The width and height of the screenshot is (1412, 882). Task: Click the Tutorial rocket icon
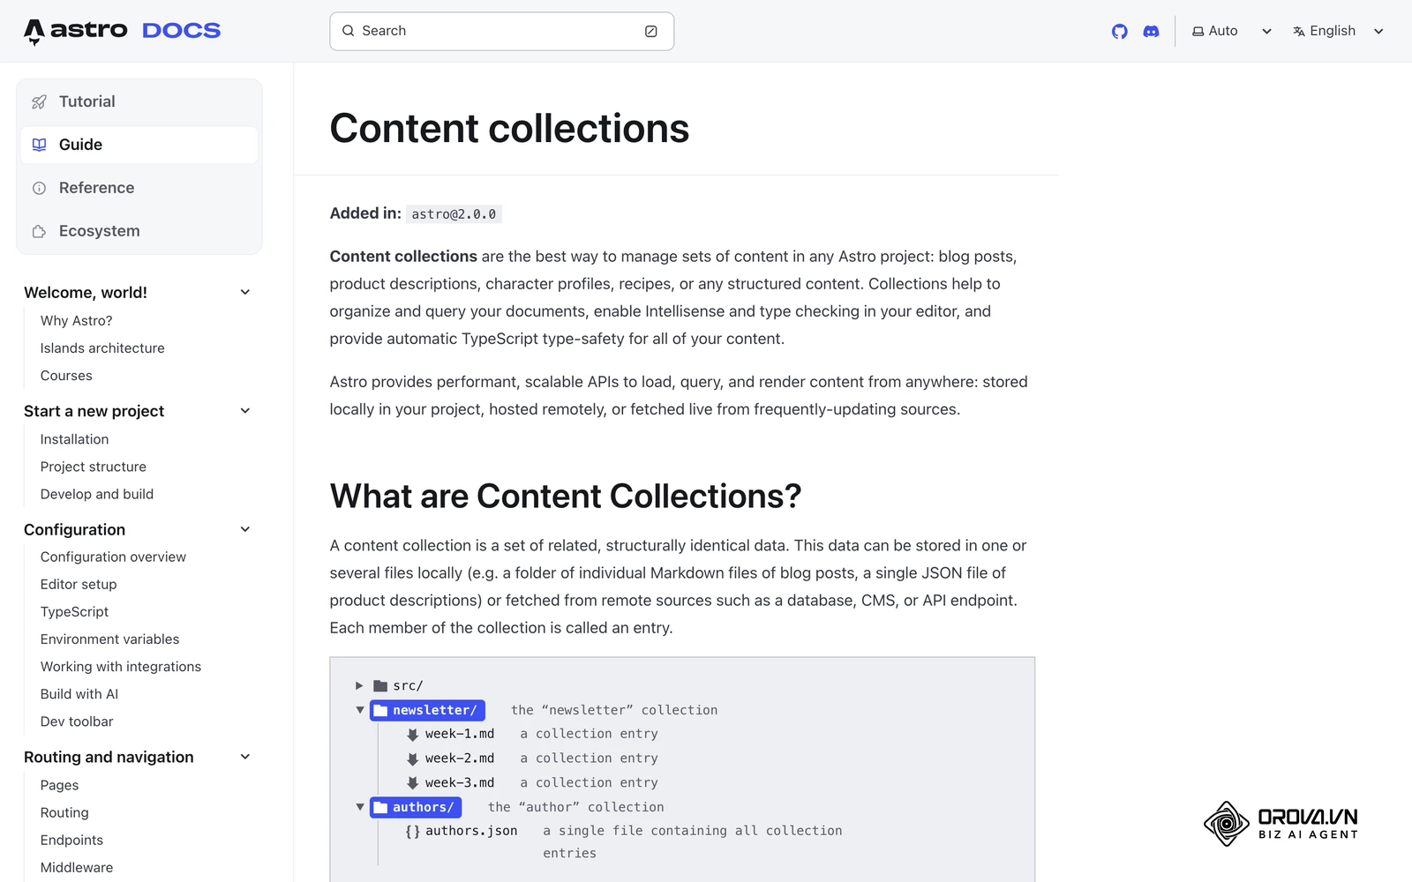39,101
